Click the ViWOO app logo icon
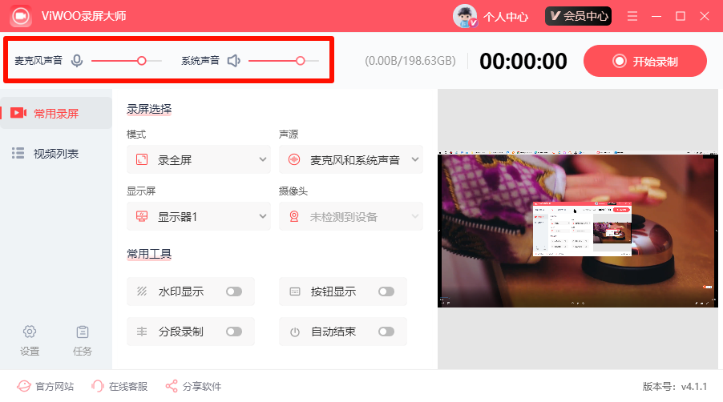Viewport: 723px width, 402px height. pyautogui.click(x=20, y=16)
